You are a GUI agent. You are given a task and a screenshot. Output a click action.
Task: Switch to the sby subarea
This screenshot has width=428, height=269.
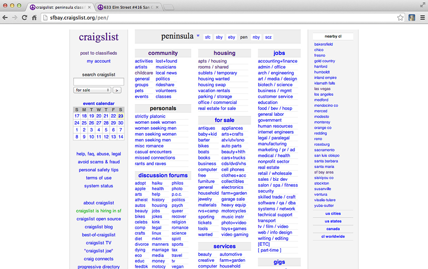pos(219,37)
